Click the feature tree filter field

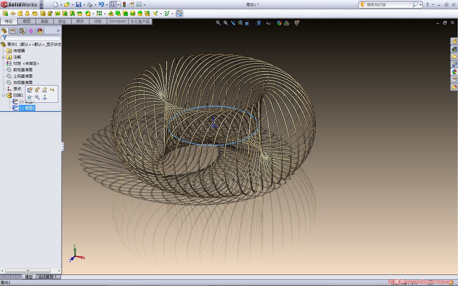[31, 38]
